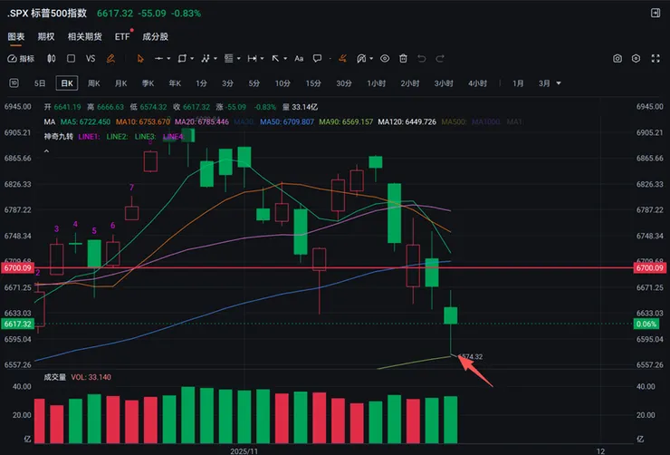670x455 pixels.
Task: Toggle drawings visibility eye icon
Action: click(x=384, y=58)
